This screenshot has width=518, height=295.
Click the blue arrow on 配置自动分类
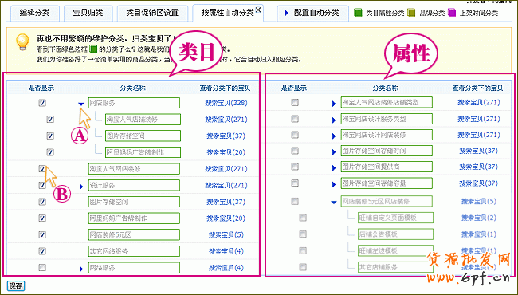pos(286,14)
